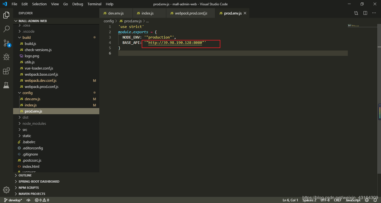
Task: Change file encoding UTF-8
Action: [325, 200]
